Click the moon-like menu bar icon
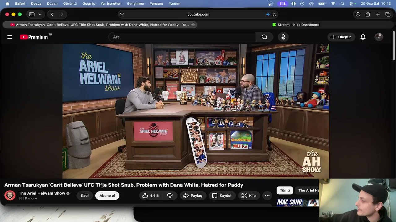 271,4
